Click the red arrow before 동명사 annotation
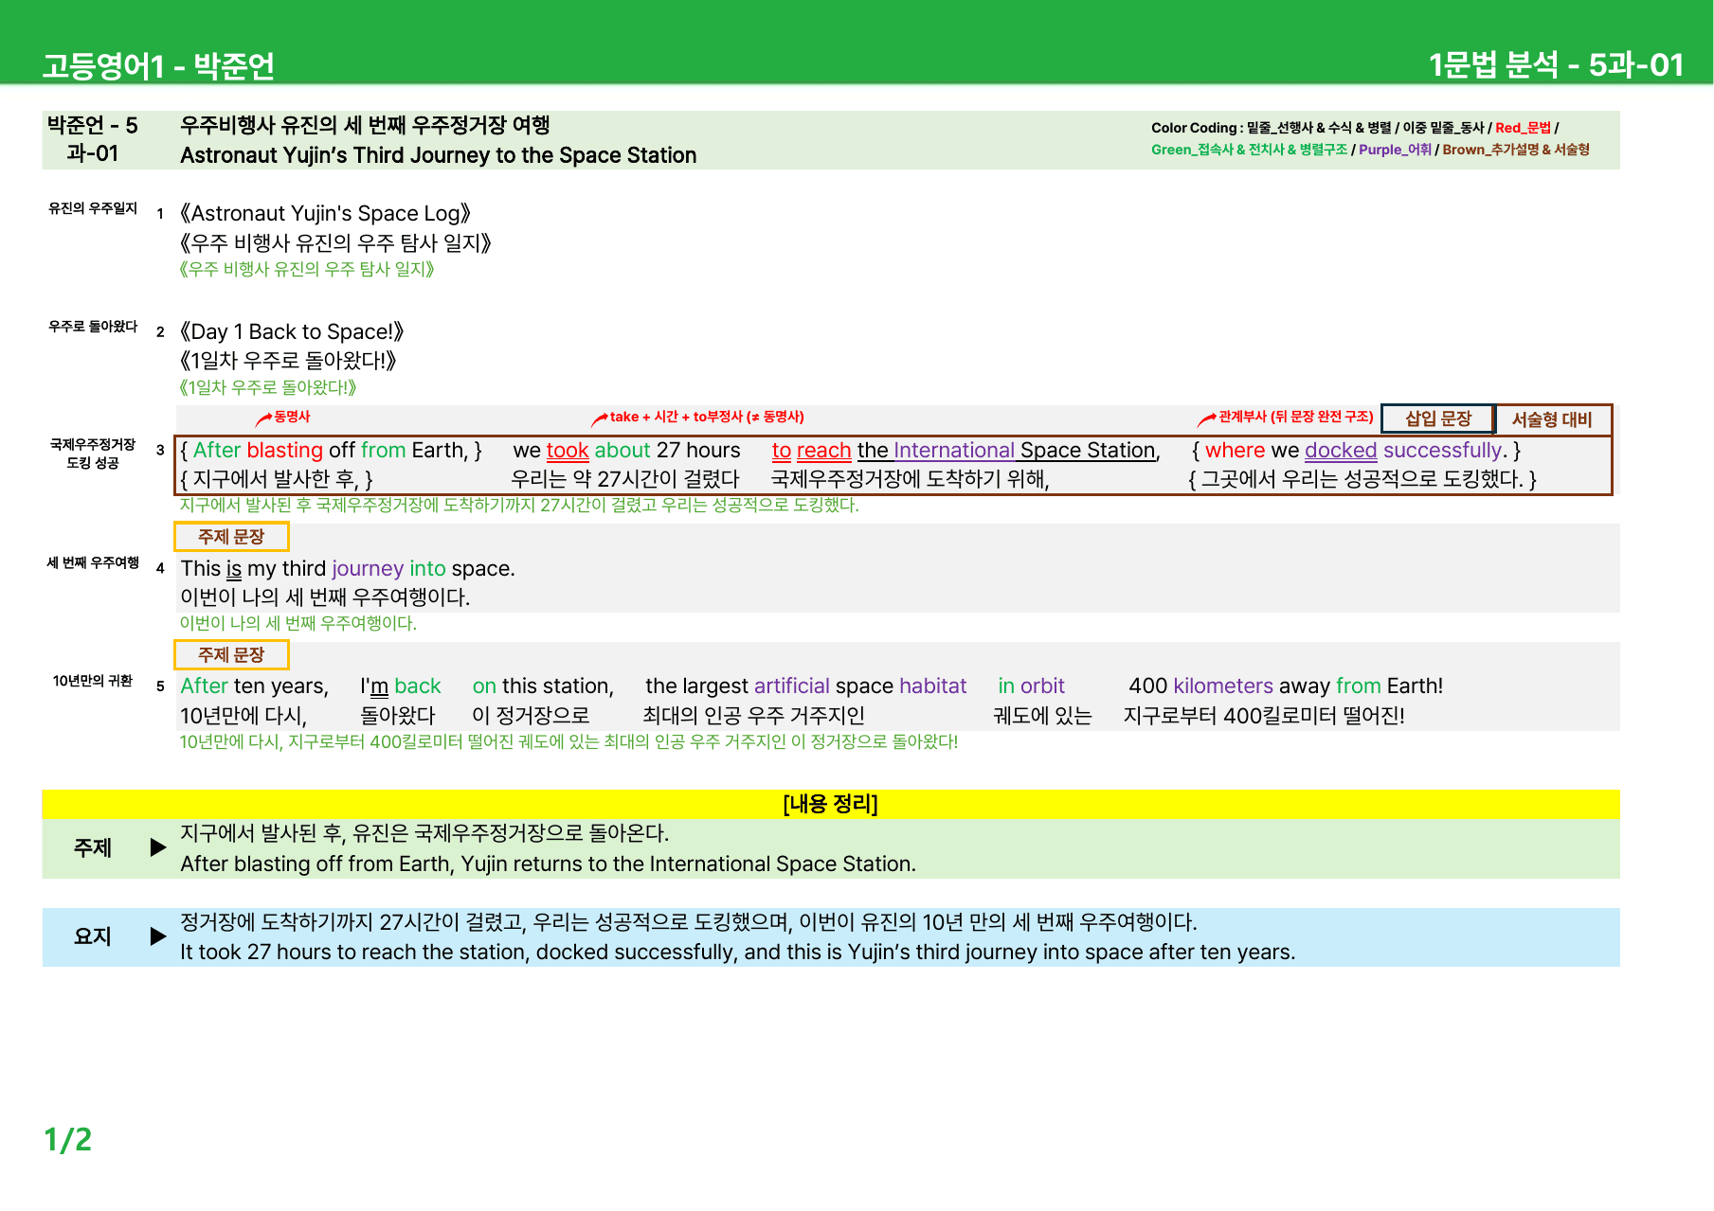Image resolution: width=1714 pixels, height=1211 pixels. click(264, 419)
